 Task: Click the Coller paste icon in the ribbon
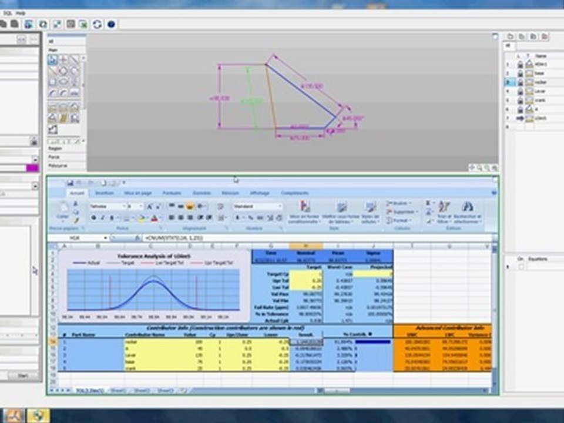click(x=63, y=210)
